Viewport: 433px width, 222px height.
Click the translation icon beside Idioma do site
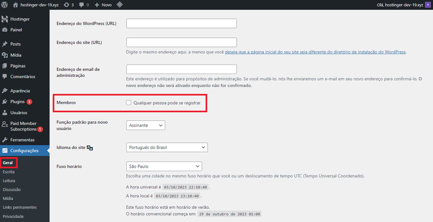point(90,148)
